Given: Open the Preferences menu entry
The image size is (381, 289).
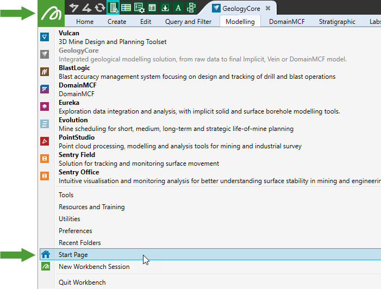Looking at the screenshot, I should pos(210,231).
